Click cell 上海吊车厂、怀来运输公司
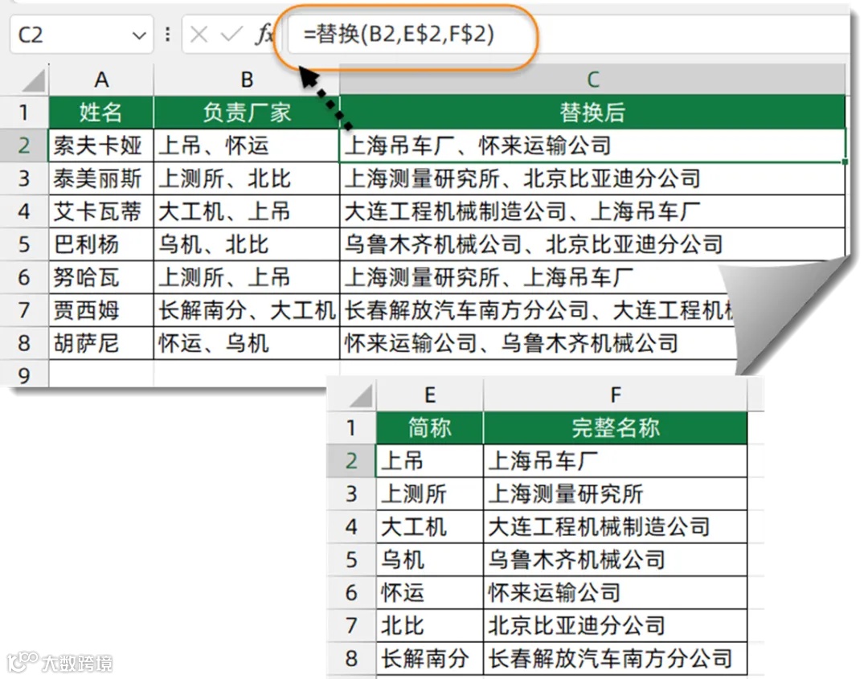Screen dimensions: 868x679 click(593, 145)
